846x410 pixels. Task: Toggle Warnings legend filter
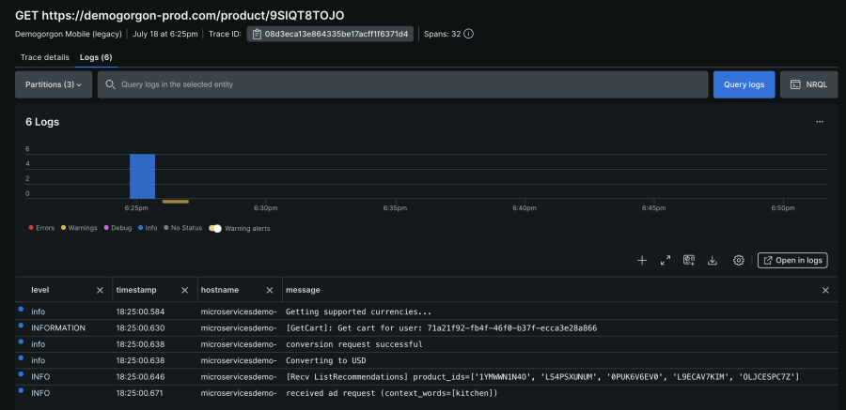[x=79, y=228]
